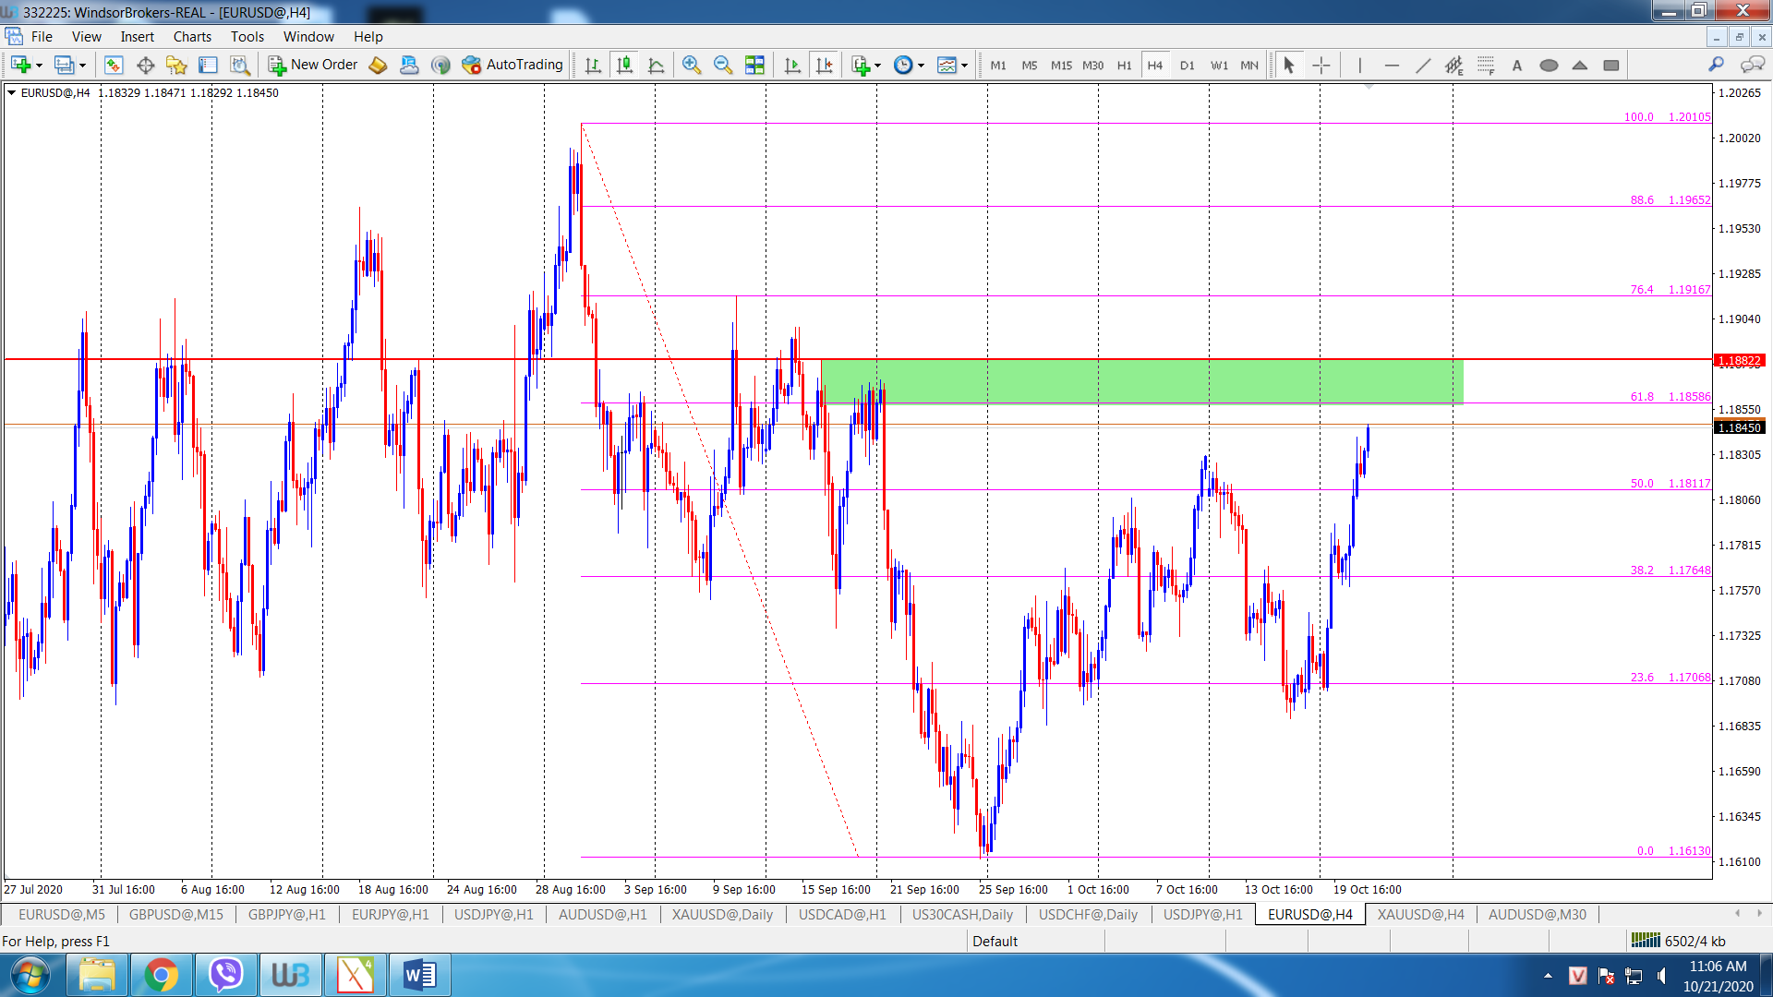This screenshot has width=1773, height=997.
Task: Zoom out on the chart
Action: 722,65
